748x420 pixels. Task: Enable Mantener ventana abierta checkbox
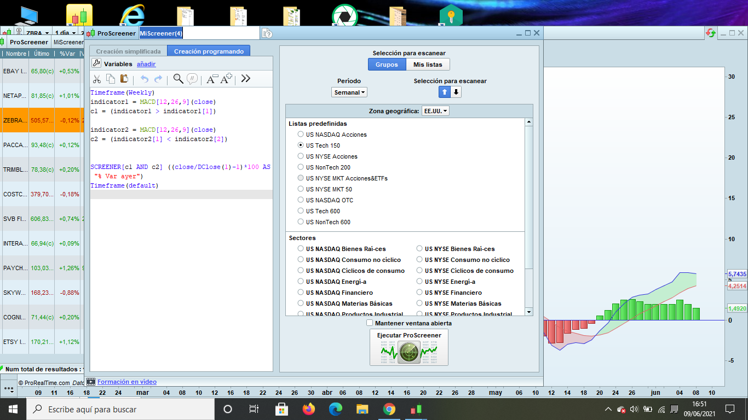[x=370, y=323]
